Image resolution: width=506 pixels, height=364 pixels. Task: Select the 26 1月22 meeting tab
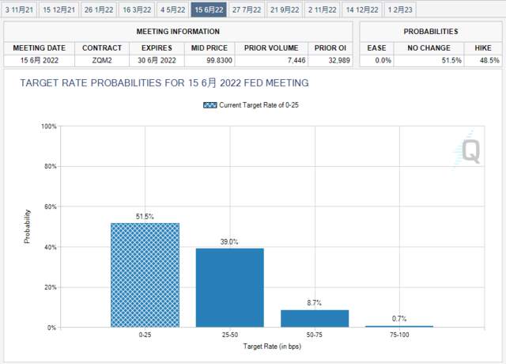tap(99, 9)
